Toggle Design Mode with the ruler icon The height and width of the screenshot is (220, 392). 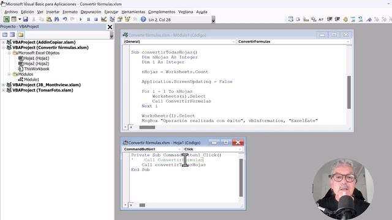pos(104,19)
